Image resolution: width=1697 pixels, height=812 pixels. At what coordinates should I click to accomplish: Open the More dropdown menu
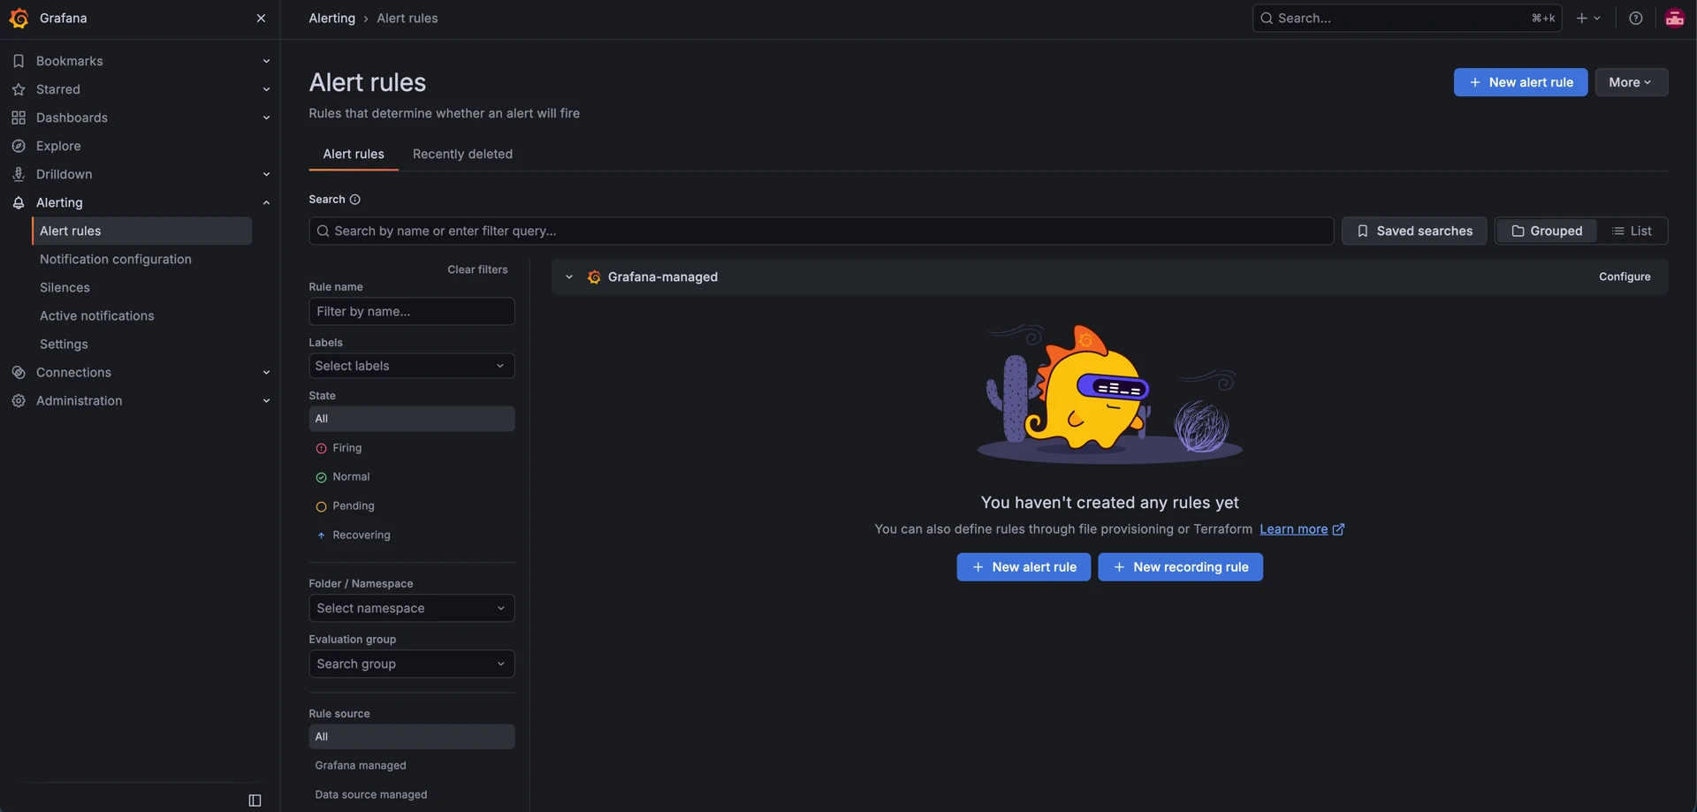point(1631,82)
